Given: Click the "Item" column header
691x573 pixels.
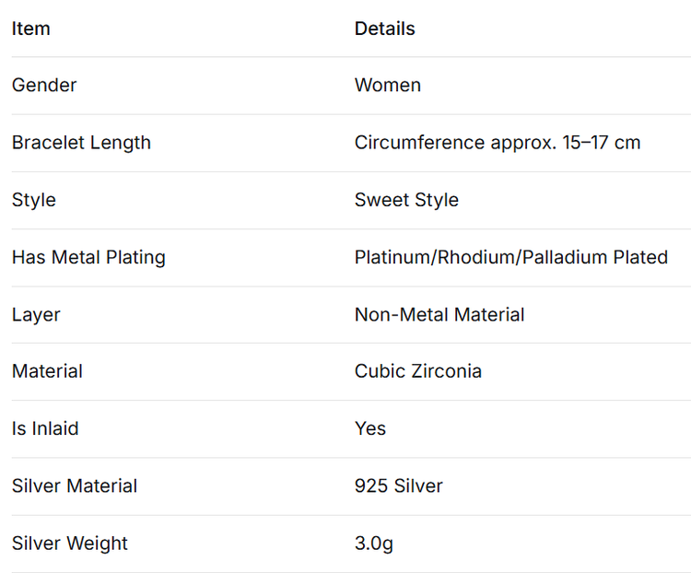Looking at the screenshot, I should pyautogui.click(x=31, y=29).
